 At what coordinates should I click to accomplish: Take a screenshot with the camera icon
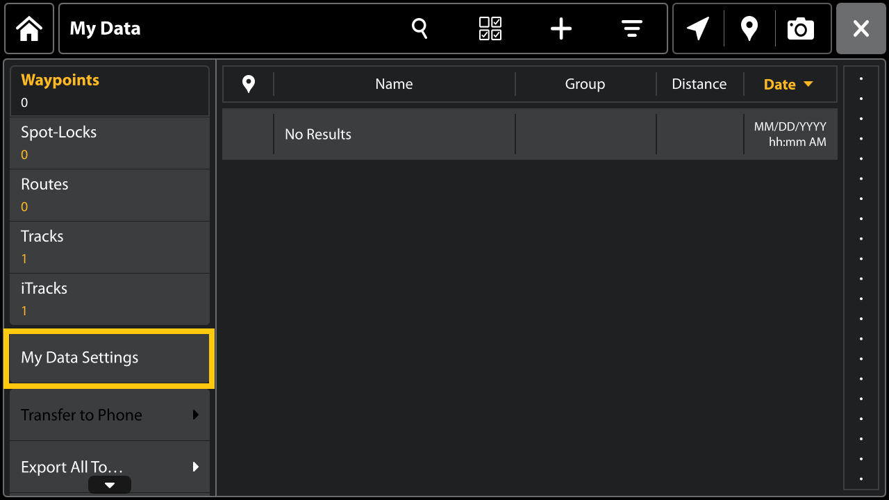click(x=801, y=28)
